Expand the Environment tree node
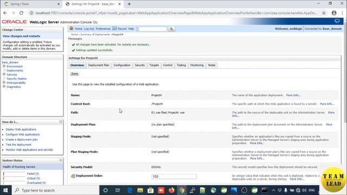This screenshot has height=195, width=347. click(x=4, y=66)
